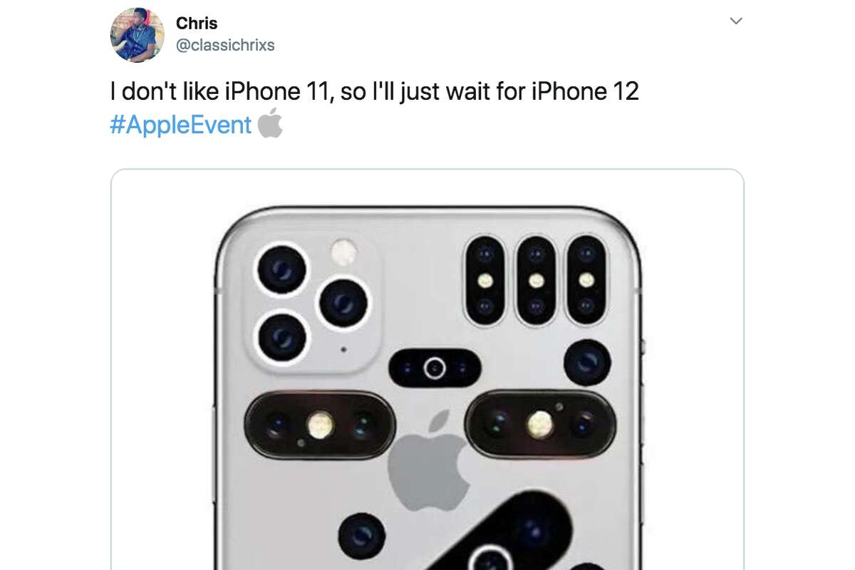Open the #AppleEvent hashtag
Image resolution: width=855 pixels, height=570 pixels.
pyautogui.click(x=181, y=125)
